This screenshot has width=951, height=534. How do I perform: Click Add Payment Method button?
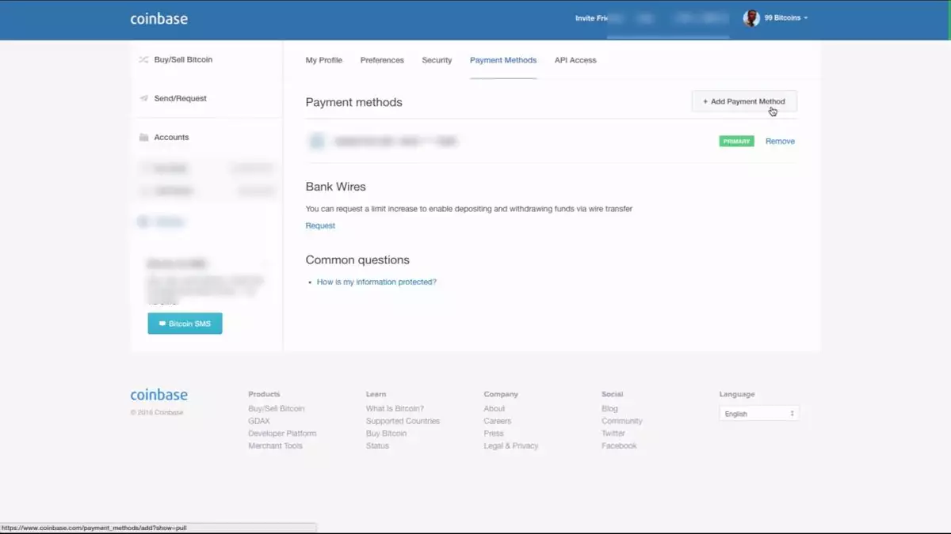tap(744, 101)
